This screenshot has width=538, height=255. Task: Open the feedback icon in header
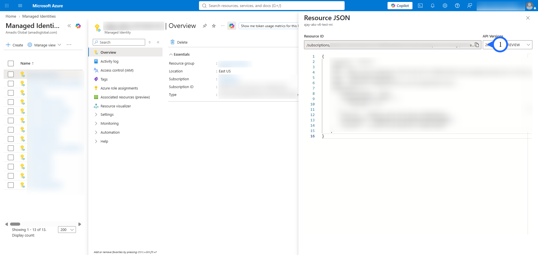pos(470,6)
